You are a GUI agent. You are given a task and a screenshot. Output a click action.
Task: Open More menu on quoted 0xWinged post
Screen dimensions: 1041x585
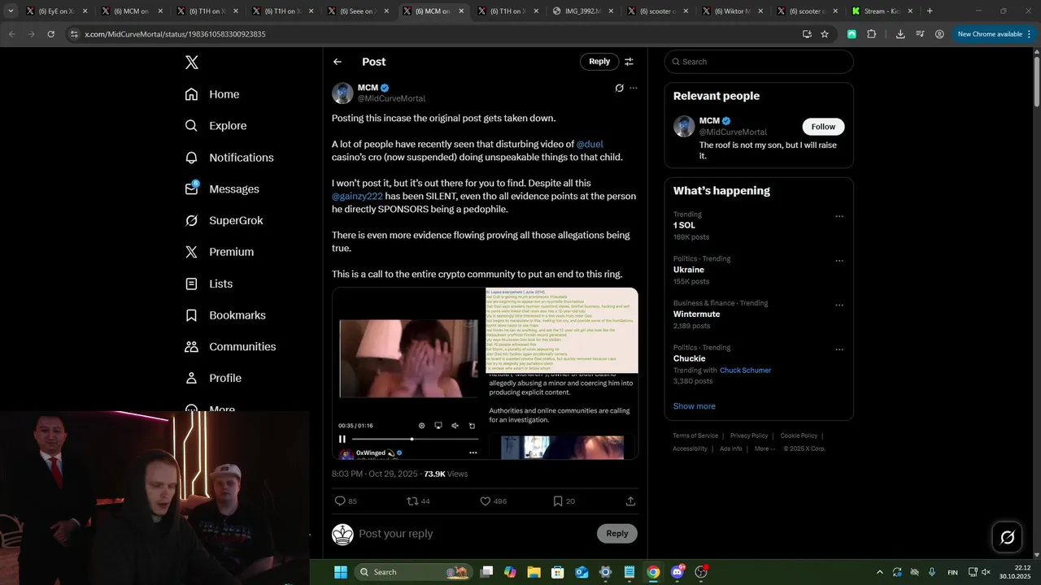point(473,453)
